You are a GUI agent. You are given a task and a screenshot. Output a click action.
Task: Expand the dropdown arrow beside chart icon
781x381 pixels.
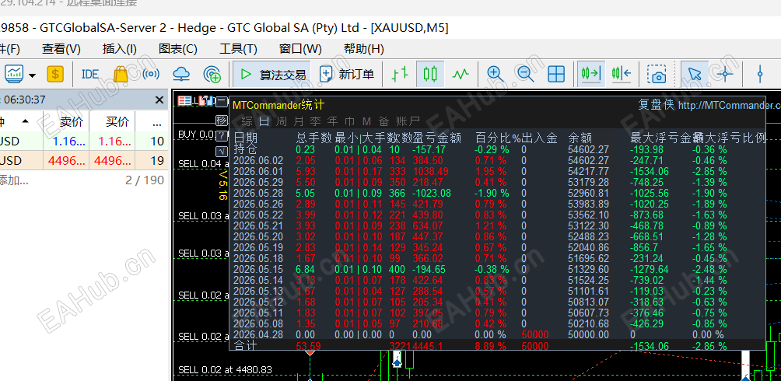[x=33, y=75]
